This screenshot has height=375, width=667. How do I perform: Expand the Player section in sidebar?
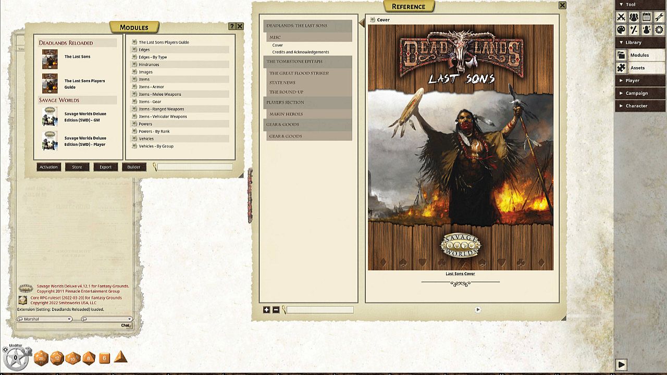tap(640, 81)
